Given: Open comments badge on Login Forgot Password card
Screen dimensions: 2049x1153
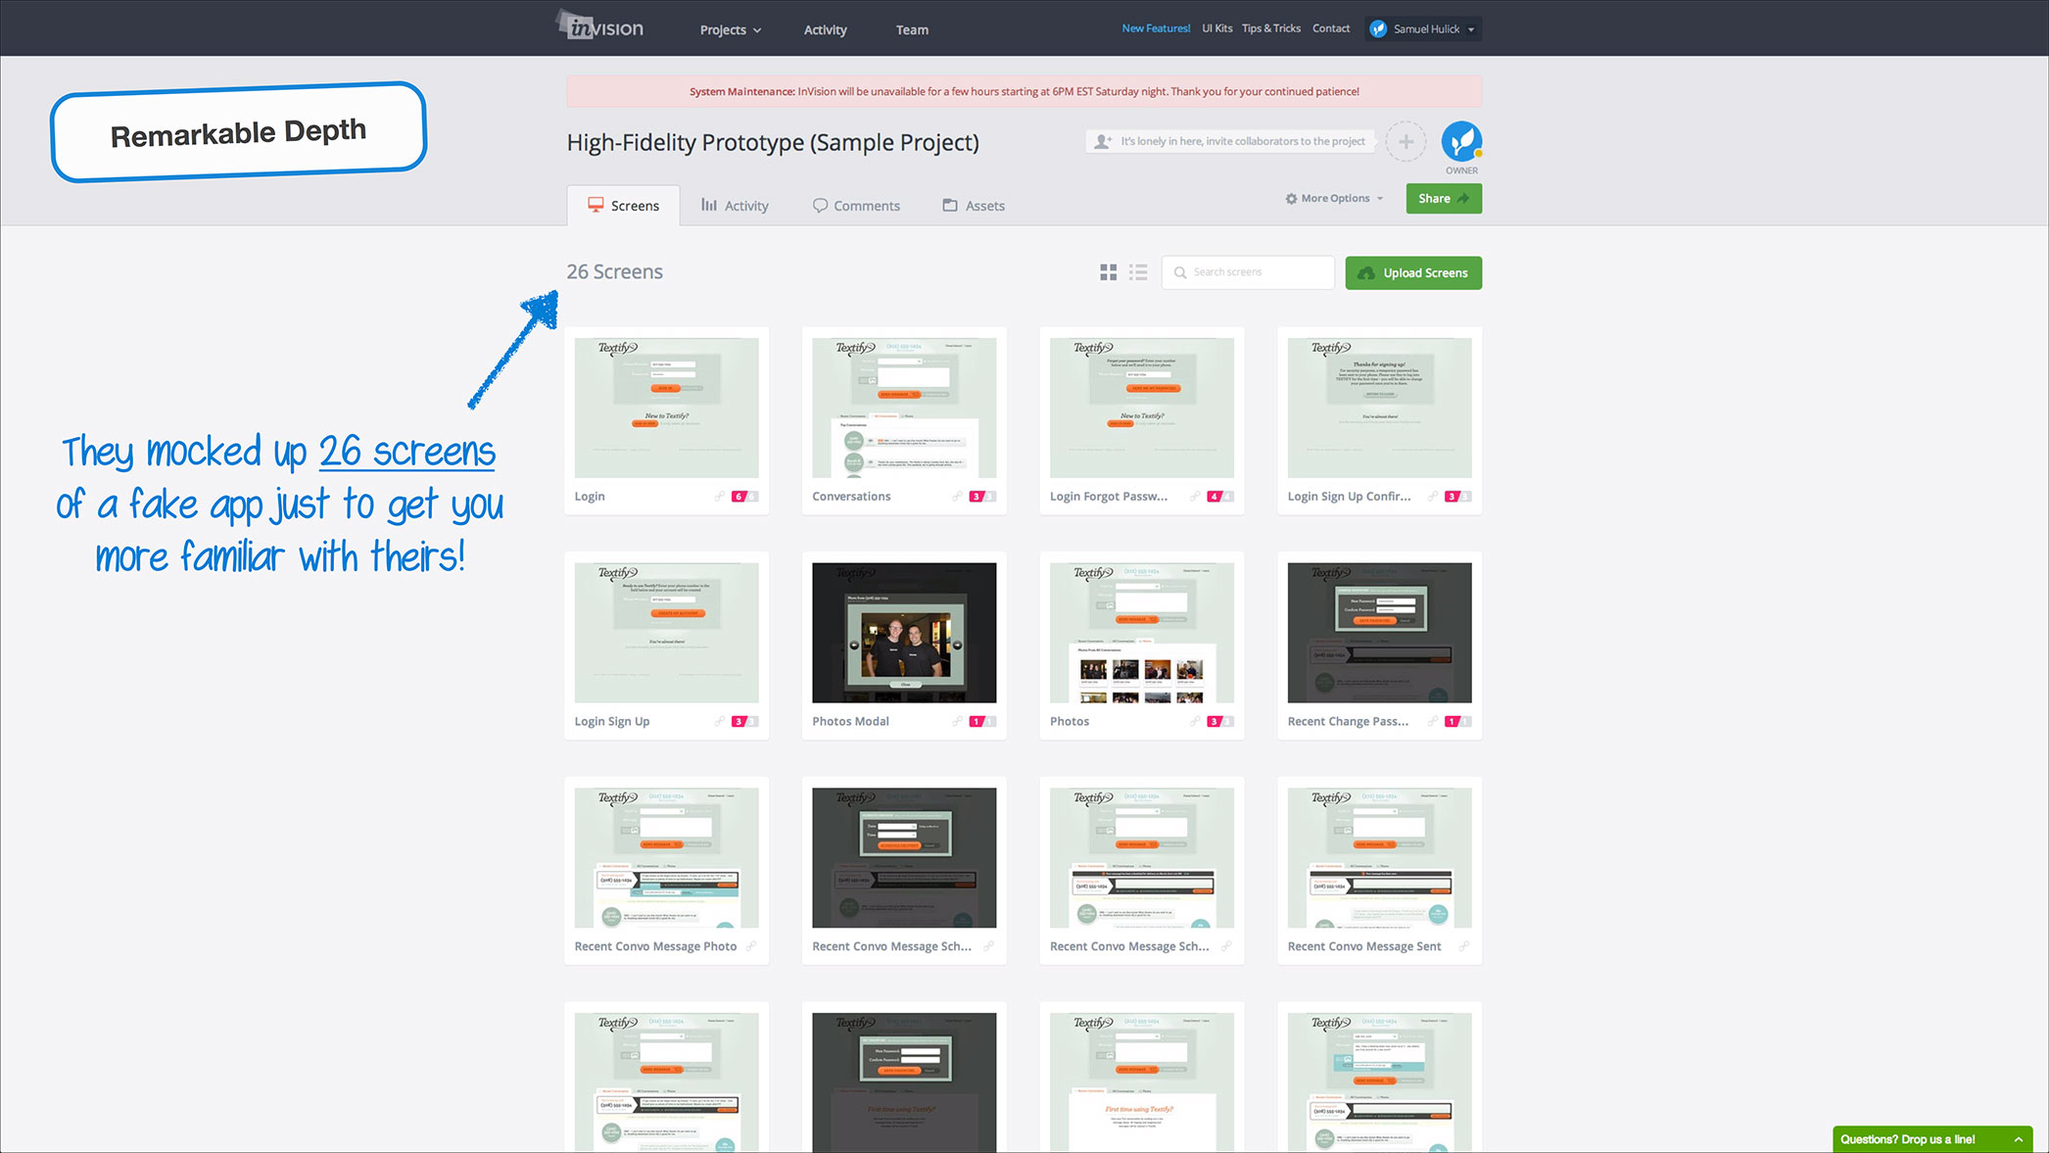Looking at the screenshot, I should 1220,497.
